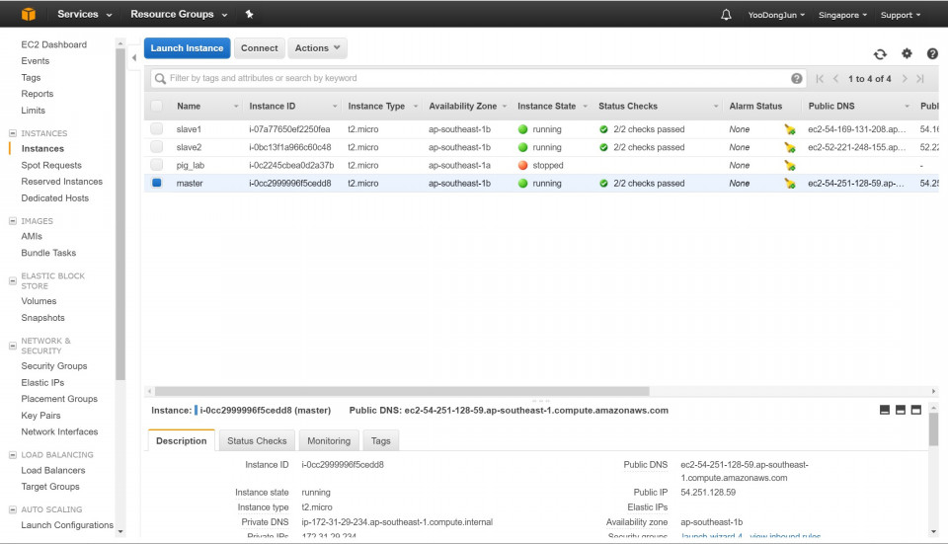The height and width of the screenshot is (544, 948).
Task: Open Key Pairs in sidebar
Action: pyautogui.click(x=41, y=416)
